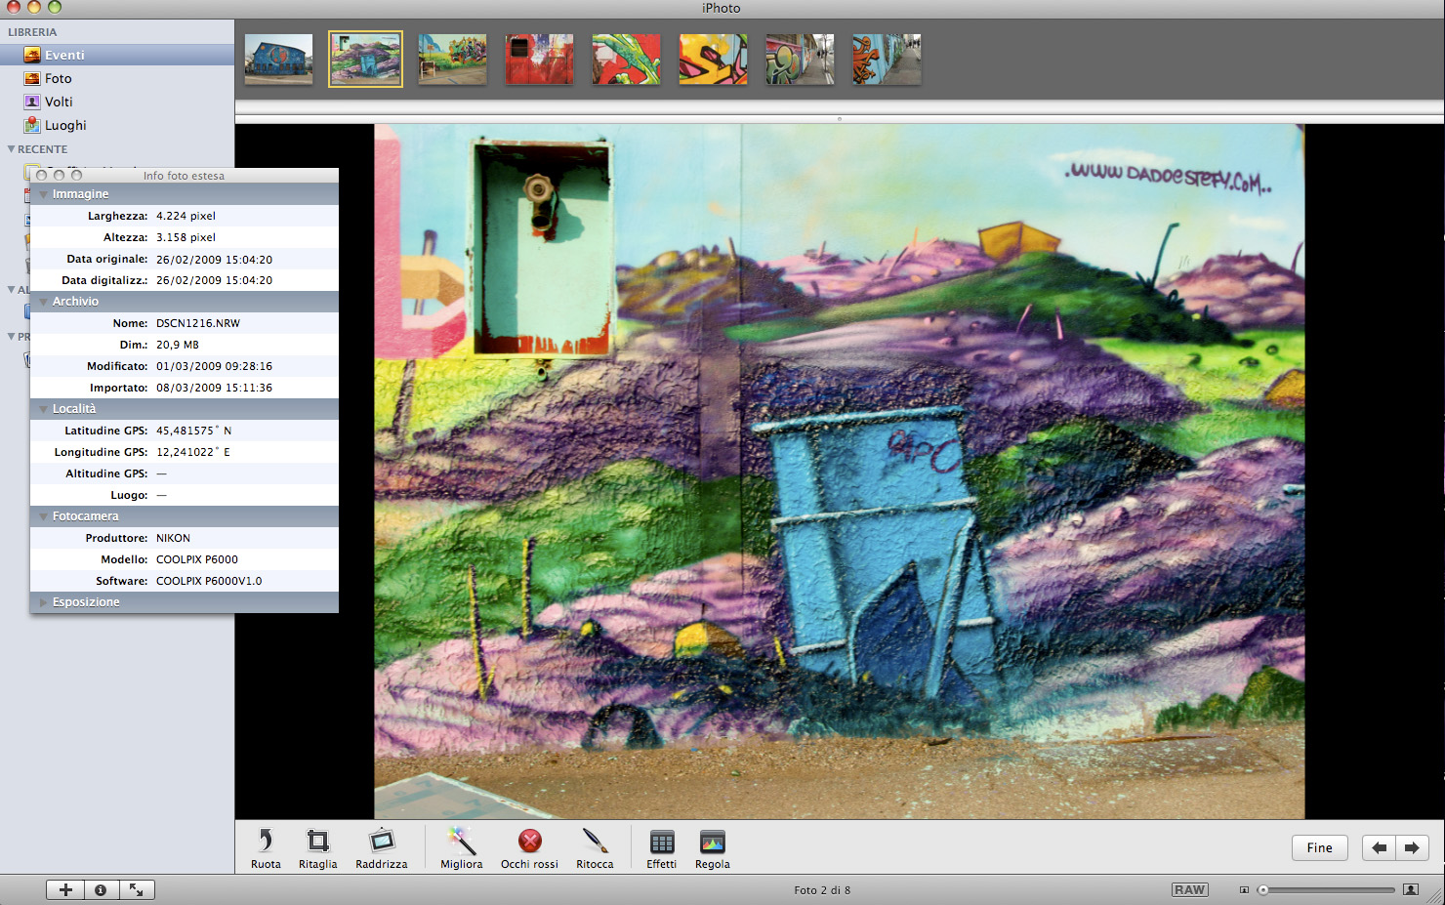Screen dimensions: 1445x905
Task: Open Volti faces in the sidebar
Action: [117, 102]
